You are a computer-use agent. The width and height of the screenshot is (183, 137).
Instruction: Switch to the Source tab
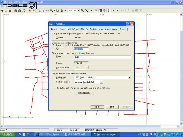114,29
